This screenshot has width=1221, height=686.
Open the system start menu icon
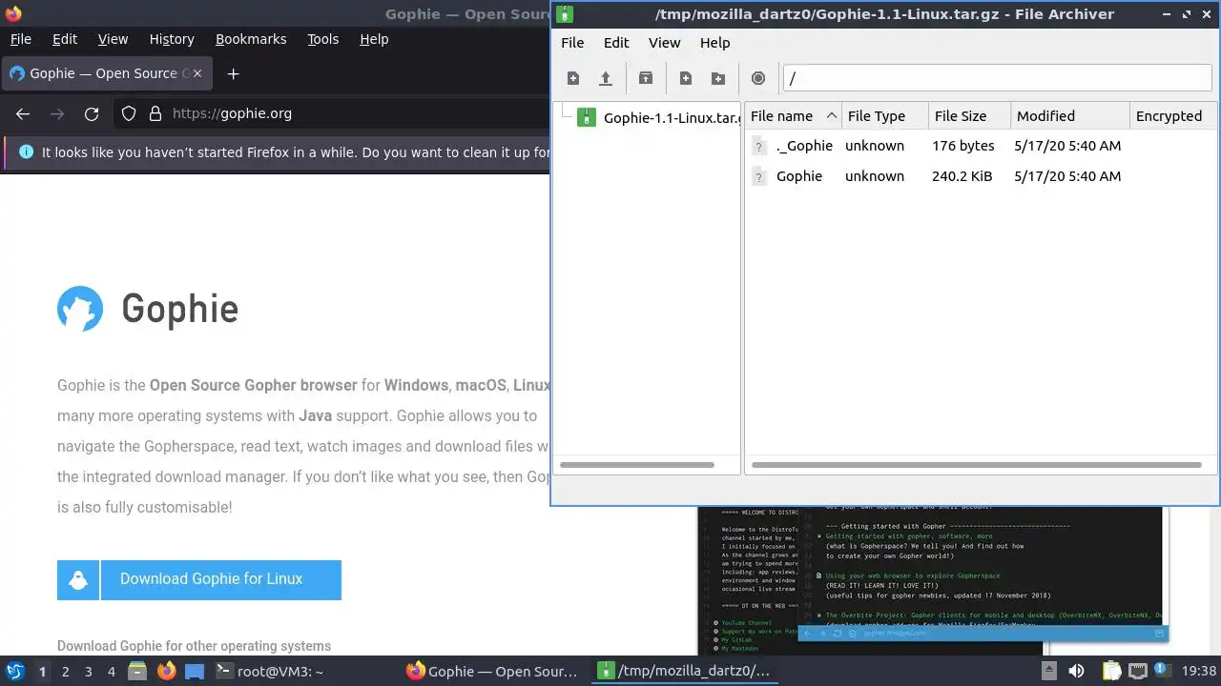pyautogui.click(x=15, y=671)
